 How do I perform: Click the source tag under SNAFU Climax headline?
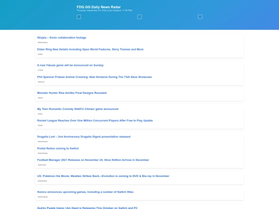pos(40,114)
